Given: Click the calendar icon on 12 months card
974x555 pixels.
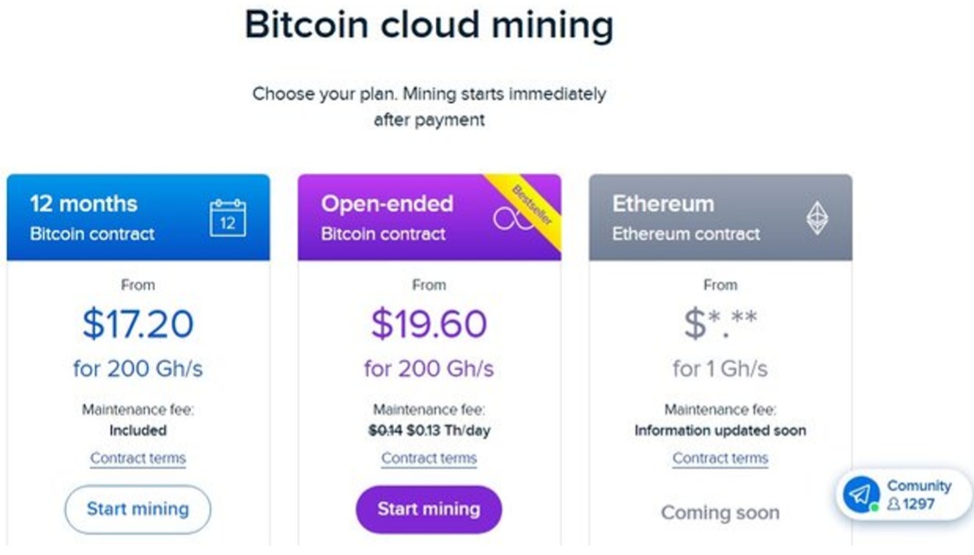Looking at the screenshot, I should point(227,218).
